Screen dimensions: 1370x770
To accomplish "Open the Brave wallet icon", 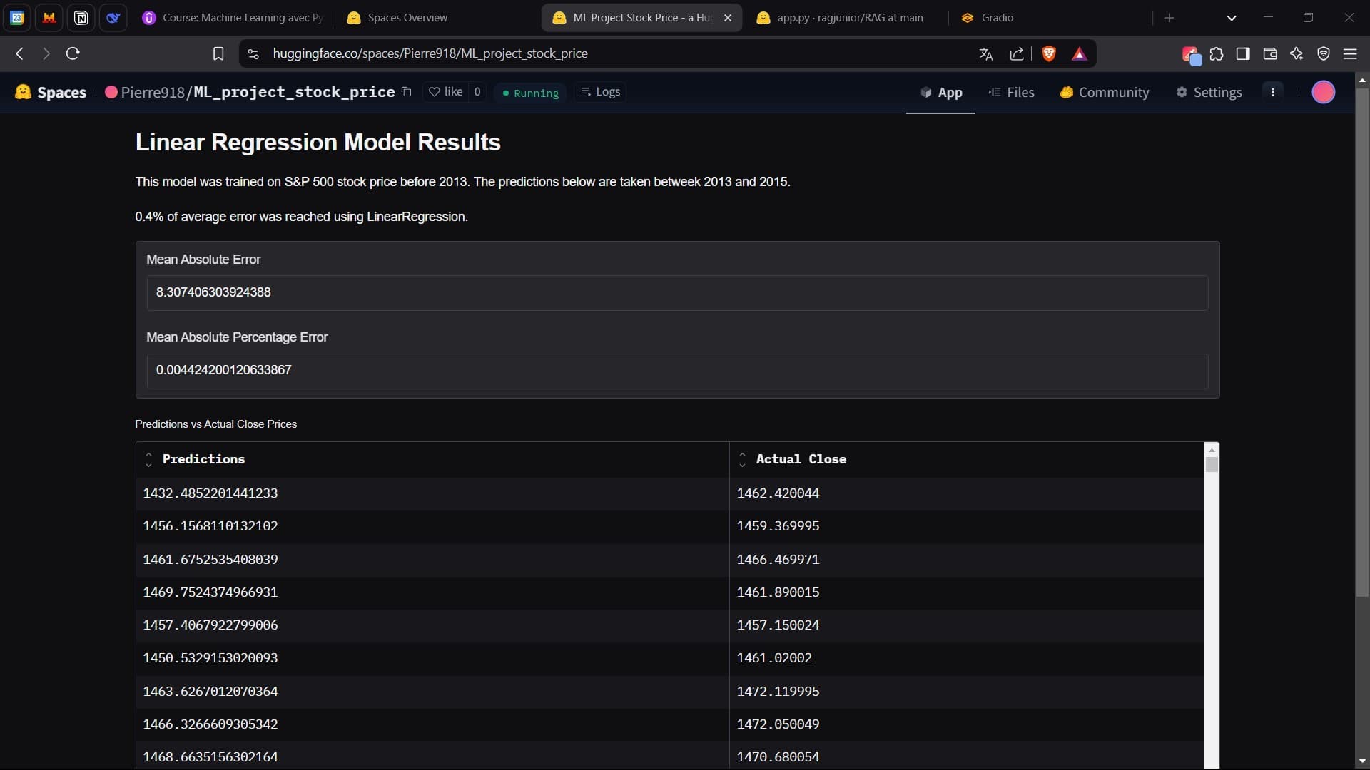I will tap(1270, 53).
